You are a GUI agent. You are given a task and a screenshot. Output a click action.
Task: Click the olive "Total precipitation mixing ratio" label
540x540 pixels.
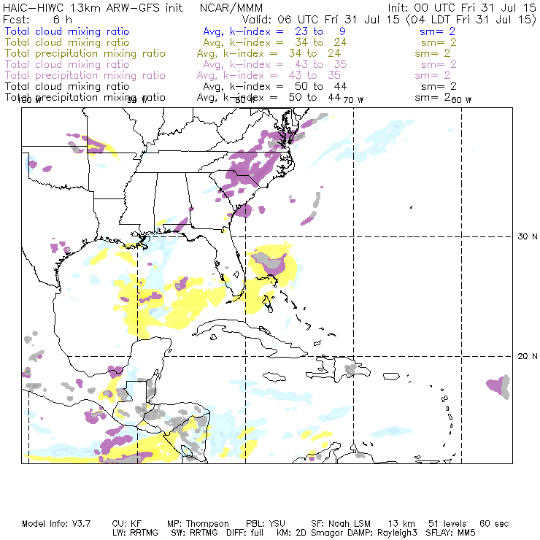tap(85, 53)
